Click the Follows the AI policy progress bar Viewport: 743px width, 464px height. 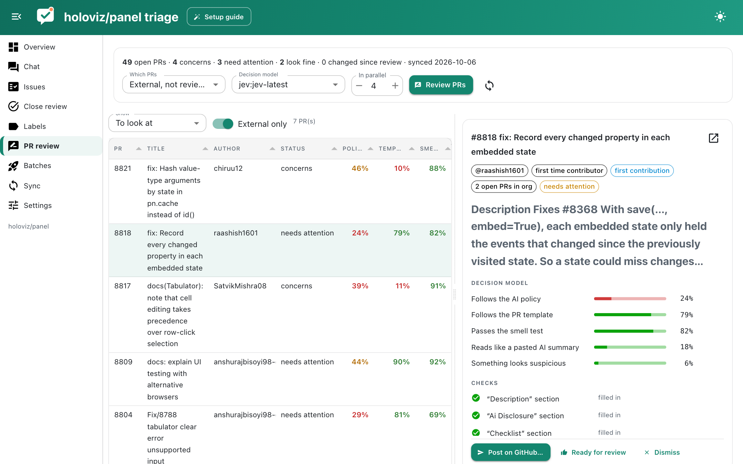pos(630,299)
